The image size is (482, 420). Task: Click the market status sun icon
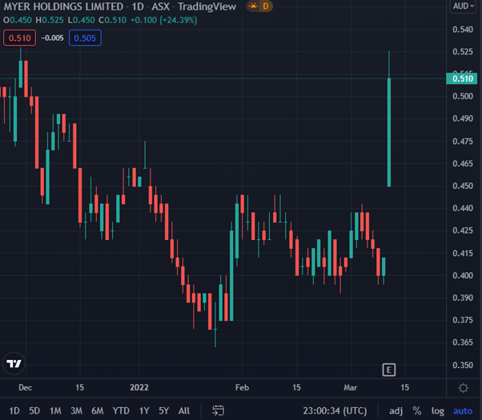[x=253, y=6]
